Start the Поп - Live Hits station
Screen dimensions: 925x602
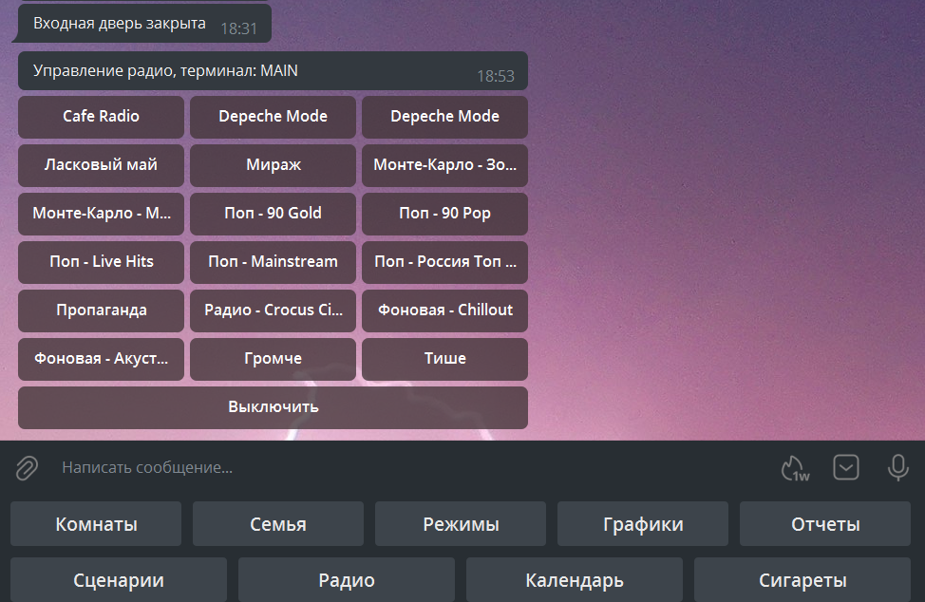click(x=101, y=262)
